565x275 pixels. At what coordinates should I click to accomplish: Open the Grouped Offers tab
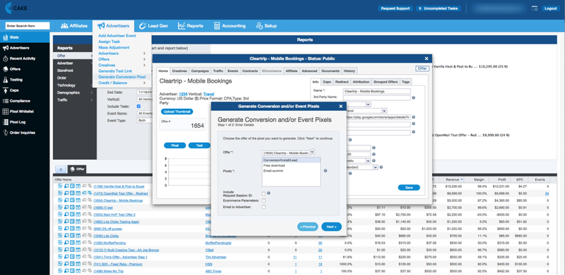[385, 82]
